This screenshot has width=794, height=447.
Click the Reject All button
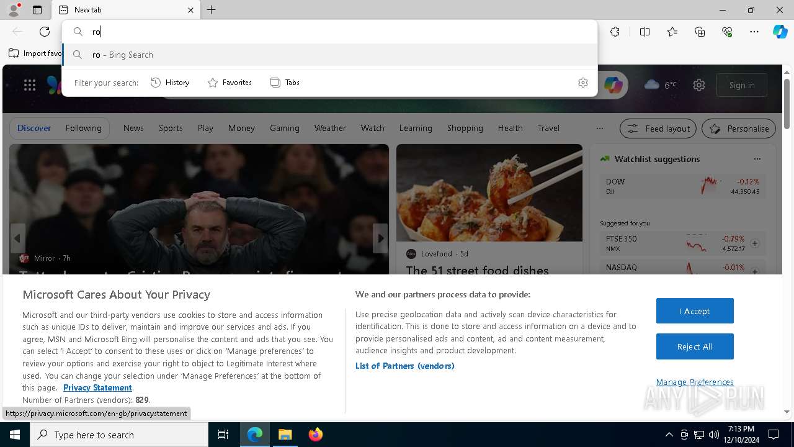(695, 346)
